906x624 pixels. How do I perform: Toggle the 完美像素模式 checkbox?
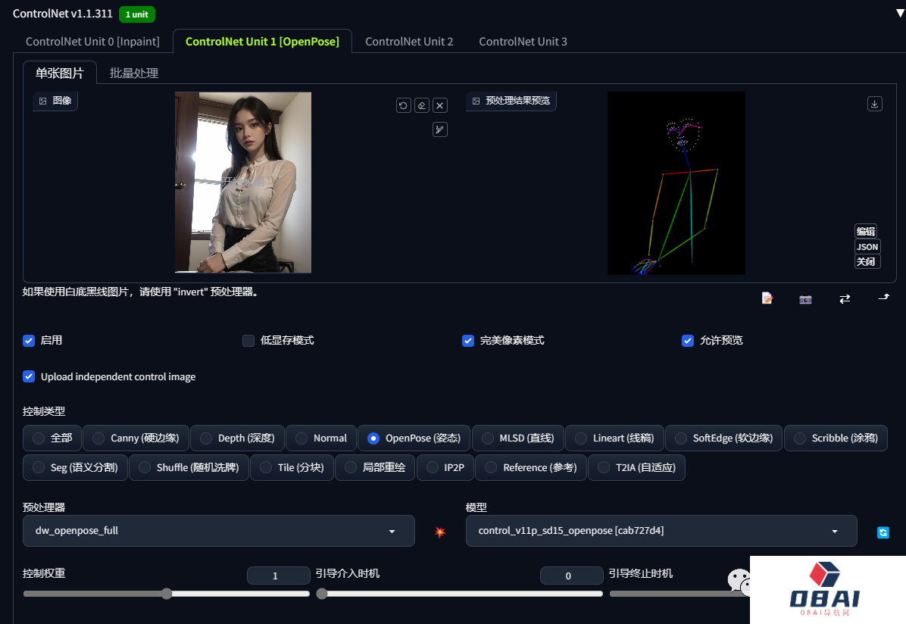(468, 341)
